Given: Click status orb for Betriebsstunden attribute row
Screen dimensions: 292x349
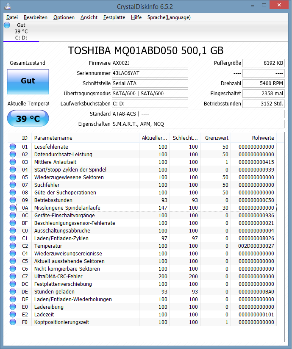Looking at the screenshot, I should 13,200.
